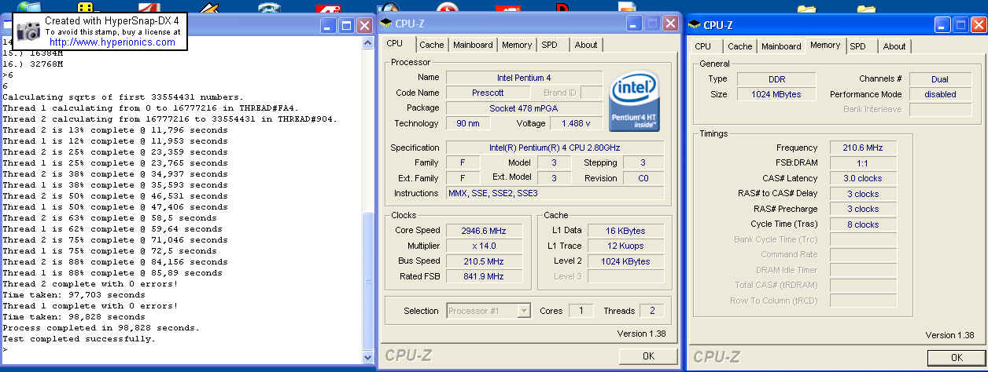Viewport: 988px width, 372px height.
Task: Click console line 'Test completed successfully.'
Action: [79, 339]
